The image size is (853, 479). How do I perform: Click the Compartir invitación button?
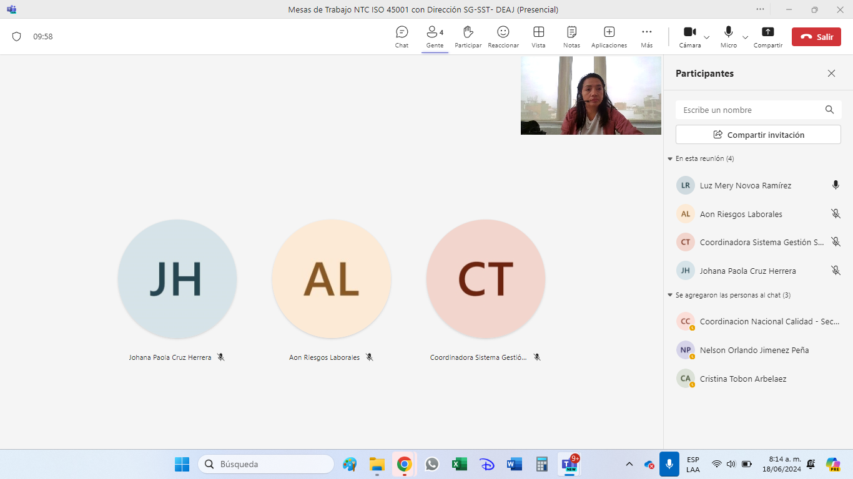[x=758, y=135]
